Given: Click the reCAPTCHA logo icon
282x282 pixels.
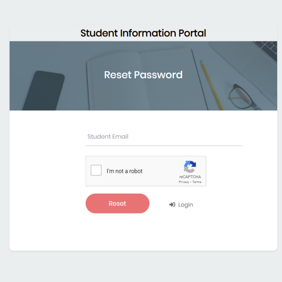Looking at the screenshot, I should click(190, 167).
